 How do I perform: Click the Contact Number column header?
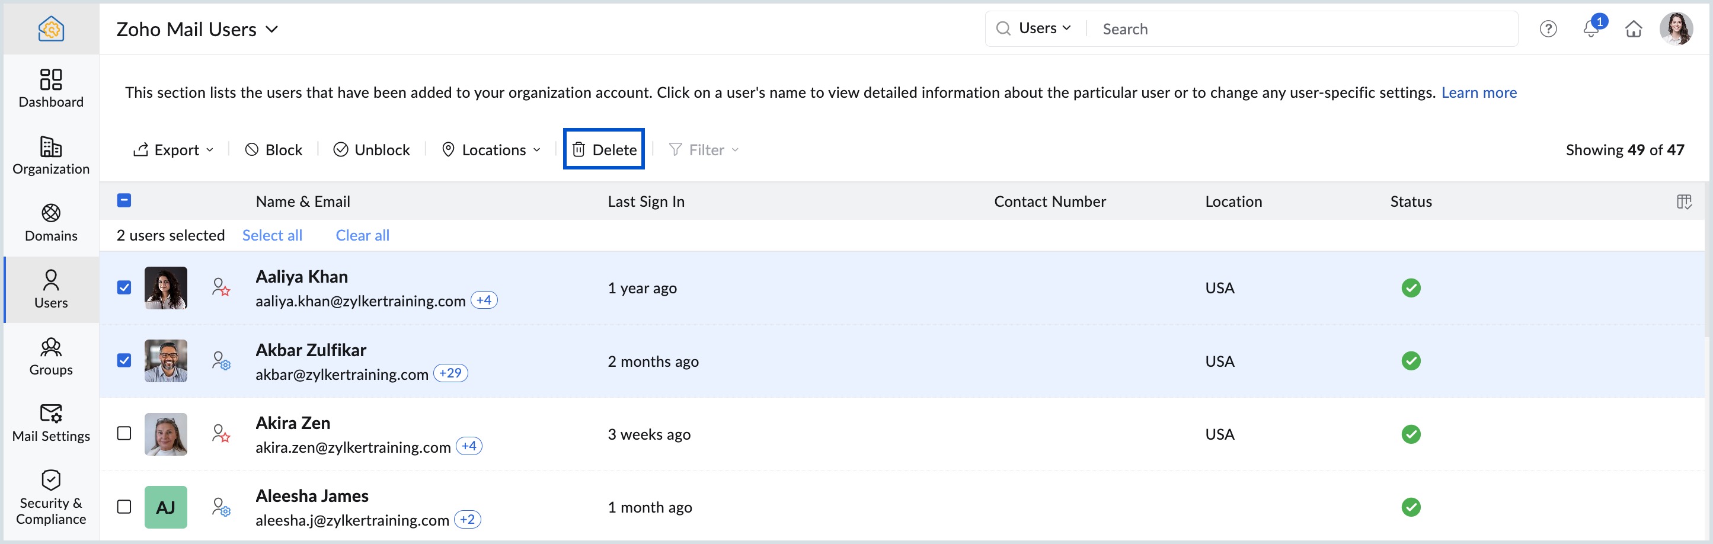pyautogui.click(x=1049, y=201)
